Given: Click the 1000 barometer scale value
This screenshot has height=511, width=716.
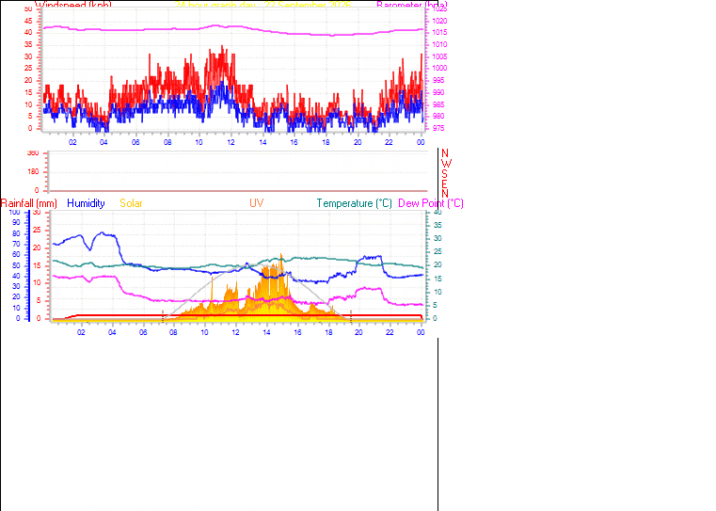Looking at the screenshot, I should pos(439,68).
